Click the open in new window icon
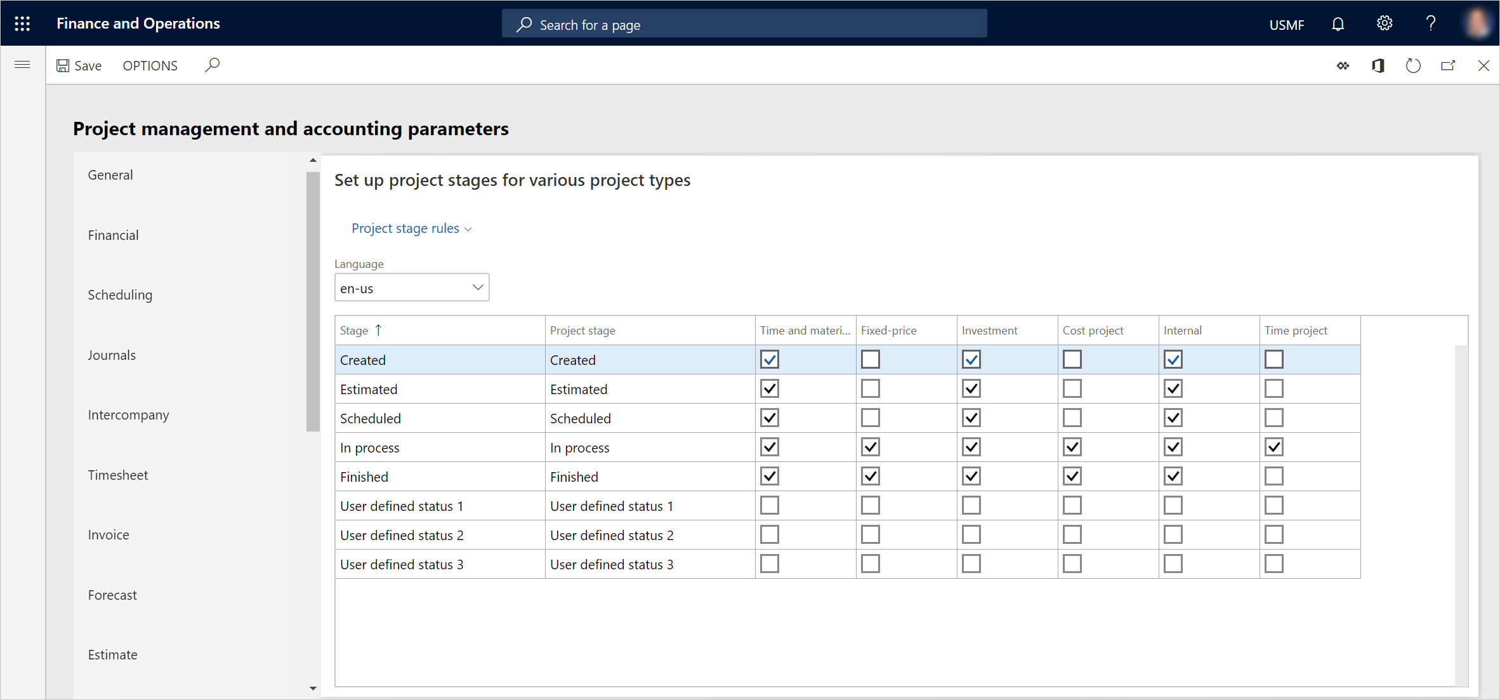 click(1451, 65)
